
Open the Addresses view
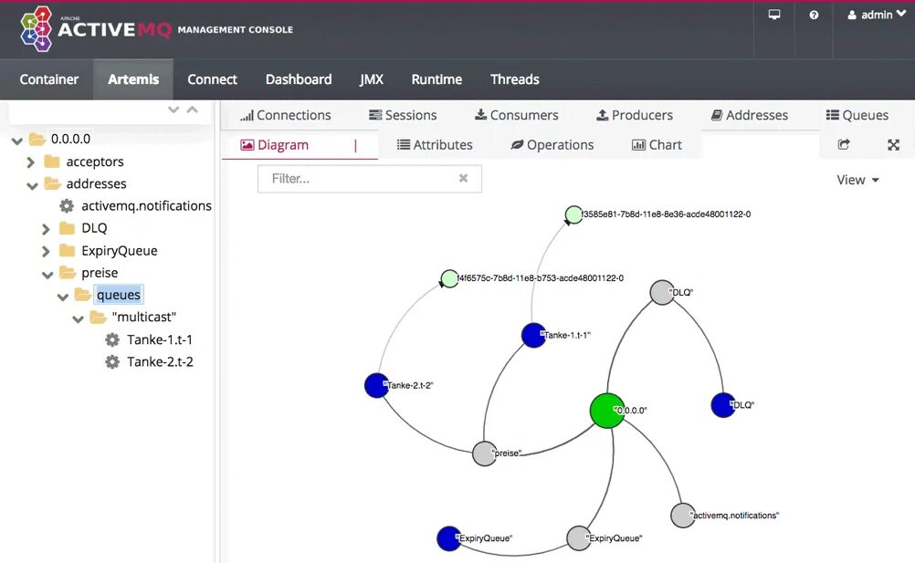[x=750, y=115]
